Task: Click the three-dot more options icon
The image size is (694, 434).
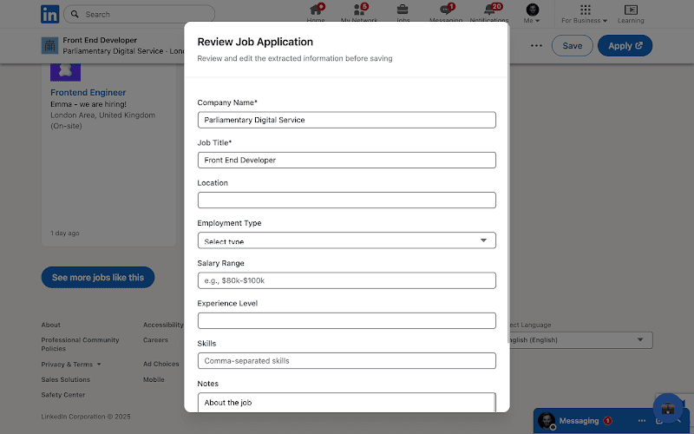Action: pyautogui.click(x=536, y=46)
